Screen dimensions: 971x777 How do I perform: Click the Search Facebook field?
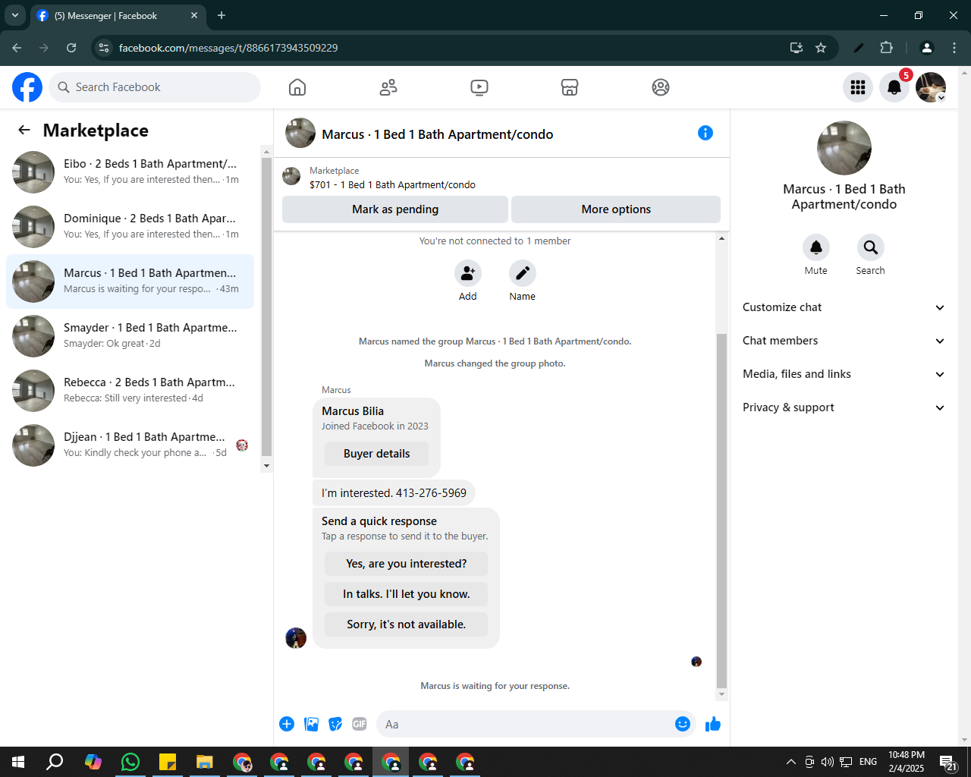click(155, 87)
